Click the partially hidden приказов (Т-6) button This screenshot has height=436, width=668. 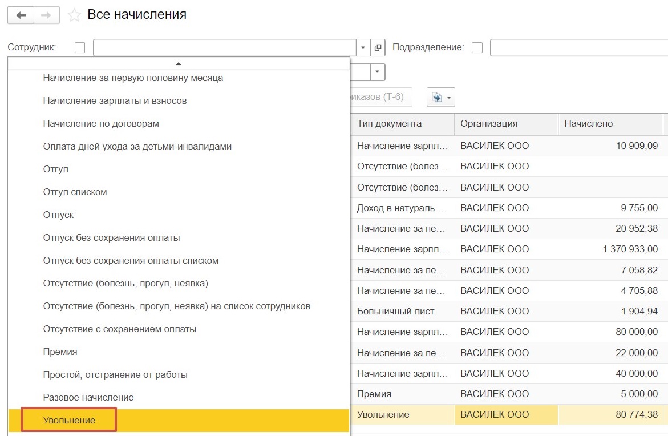pyautogui.click(x=381, y=97)
